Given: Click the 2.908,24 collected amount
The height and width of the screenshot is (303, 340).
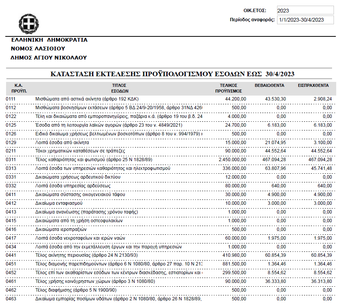Looking at the screenshot, I should pyautogui.click(x=321, y=99).
